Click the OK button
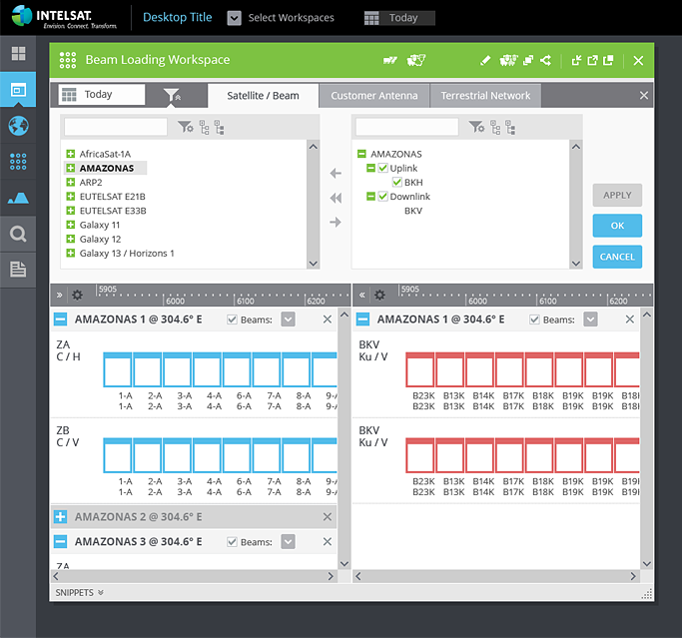Viewport: 682px width, 638px height. [617, 226]
